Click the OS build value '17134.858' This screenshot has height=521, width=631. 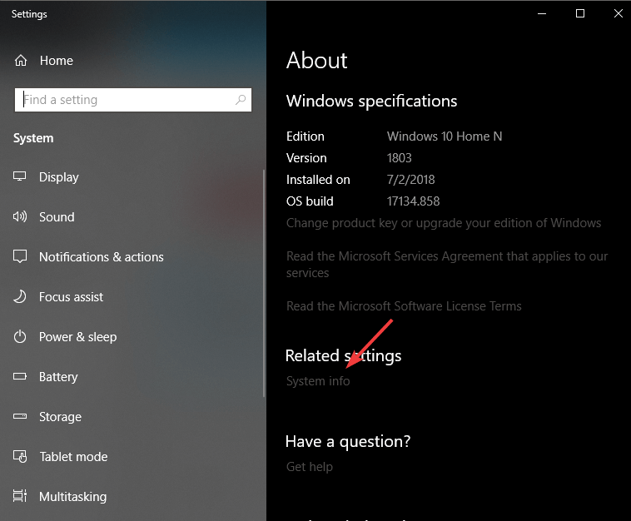click(413, 201)
